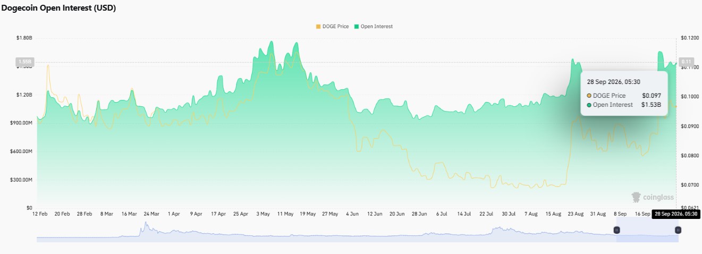Click the $0.1200 right axis label
This screenshot has height=254, width=702.
tap(690, 38)
